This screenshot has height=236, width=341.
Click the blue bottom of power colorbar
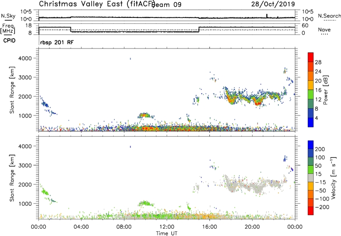pyautogui.click(x=311, y=122)
